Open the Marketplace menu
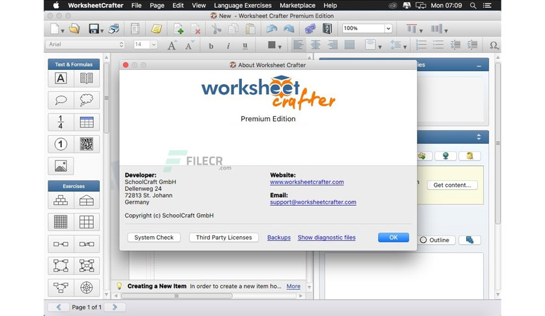 (297, 5)
